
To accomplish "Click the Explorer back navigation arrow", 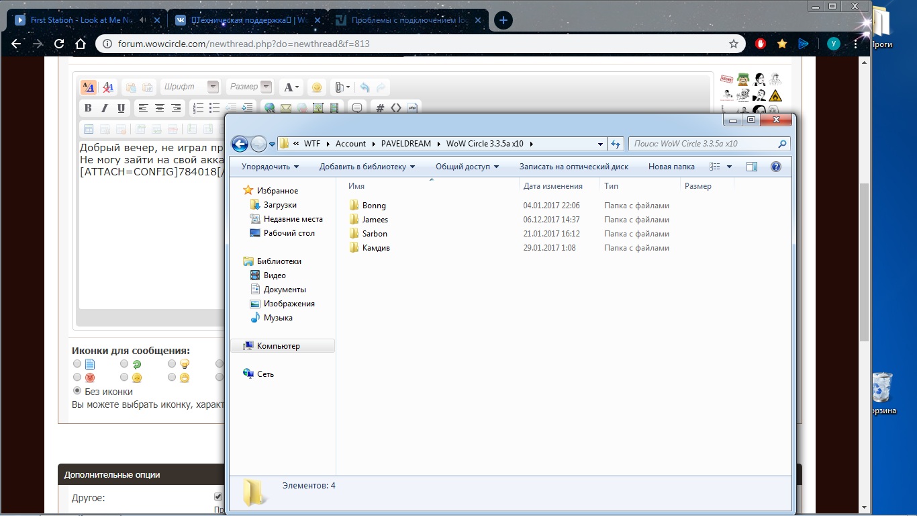I will (240, 144).
